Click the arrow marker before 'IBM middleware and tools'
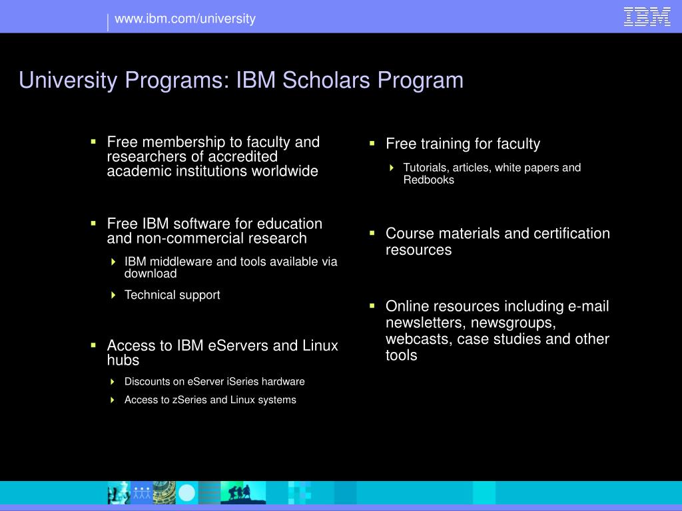 click(x=113, y=261)
